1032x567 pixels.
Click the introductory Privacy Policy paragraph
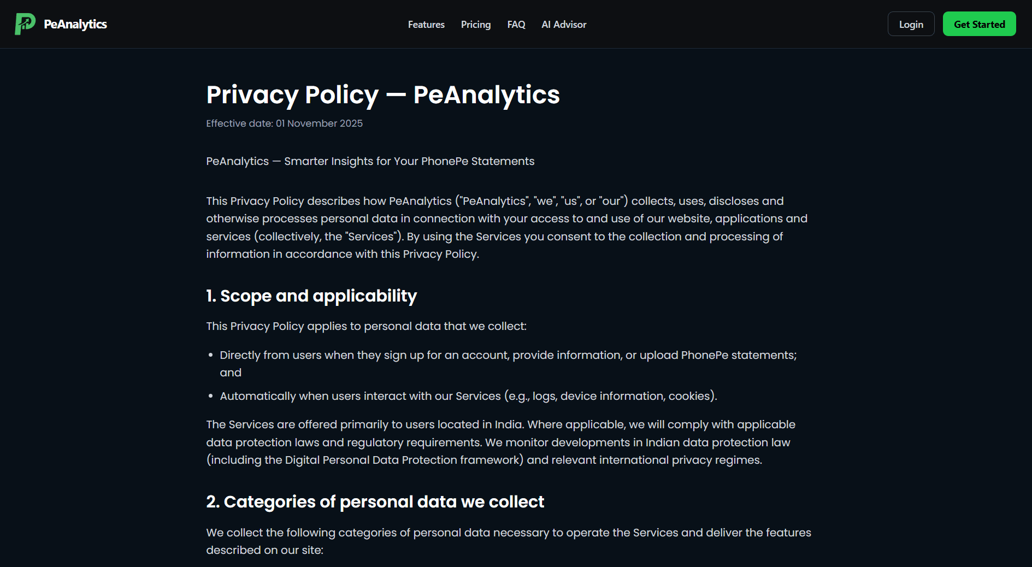coord(506,227)
